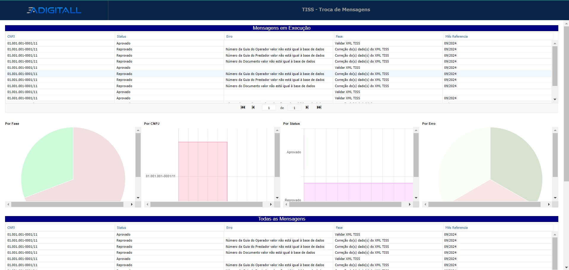Viewport: 569px width, 270px height.
Task: Click Por CNPJ chart scroll-down arrow
Action: click(277, 198)
